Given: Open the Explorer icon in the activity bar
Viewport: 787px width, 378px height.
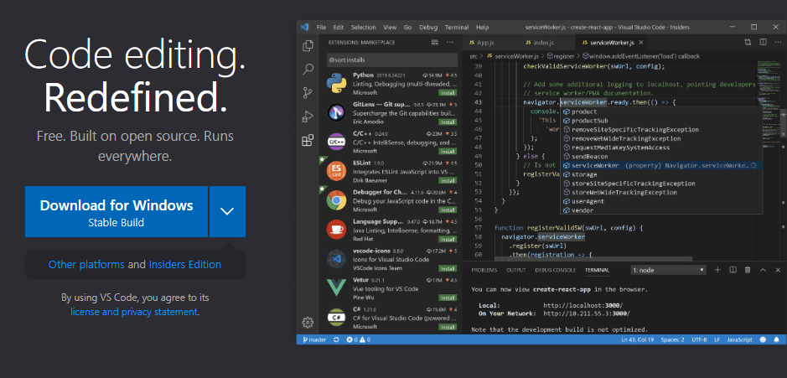Looking at the screenshot, I should click(308, 46).
